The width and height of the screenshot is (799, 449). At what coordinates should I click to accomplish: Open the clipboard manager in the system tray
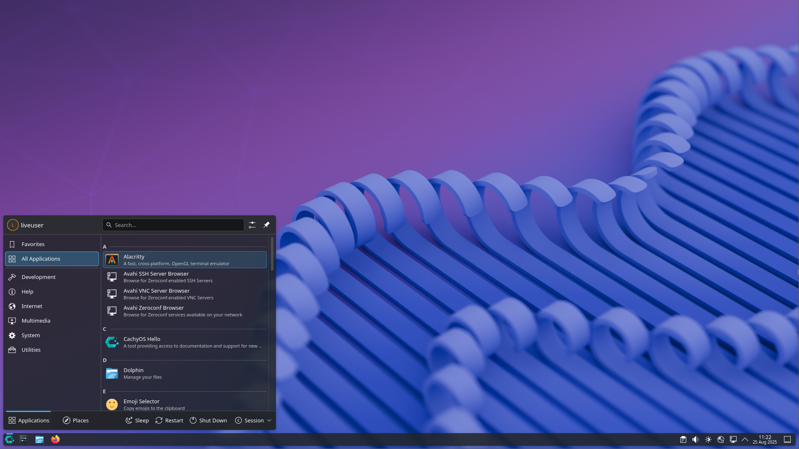pos(683,439)
